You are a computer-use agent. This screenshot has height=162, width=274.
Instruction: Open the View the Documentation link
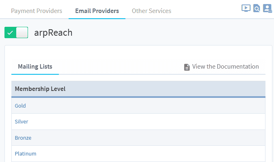[225, 67]
